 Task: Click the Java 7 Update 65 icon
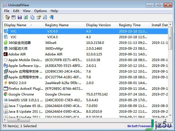6,106
